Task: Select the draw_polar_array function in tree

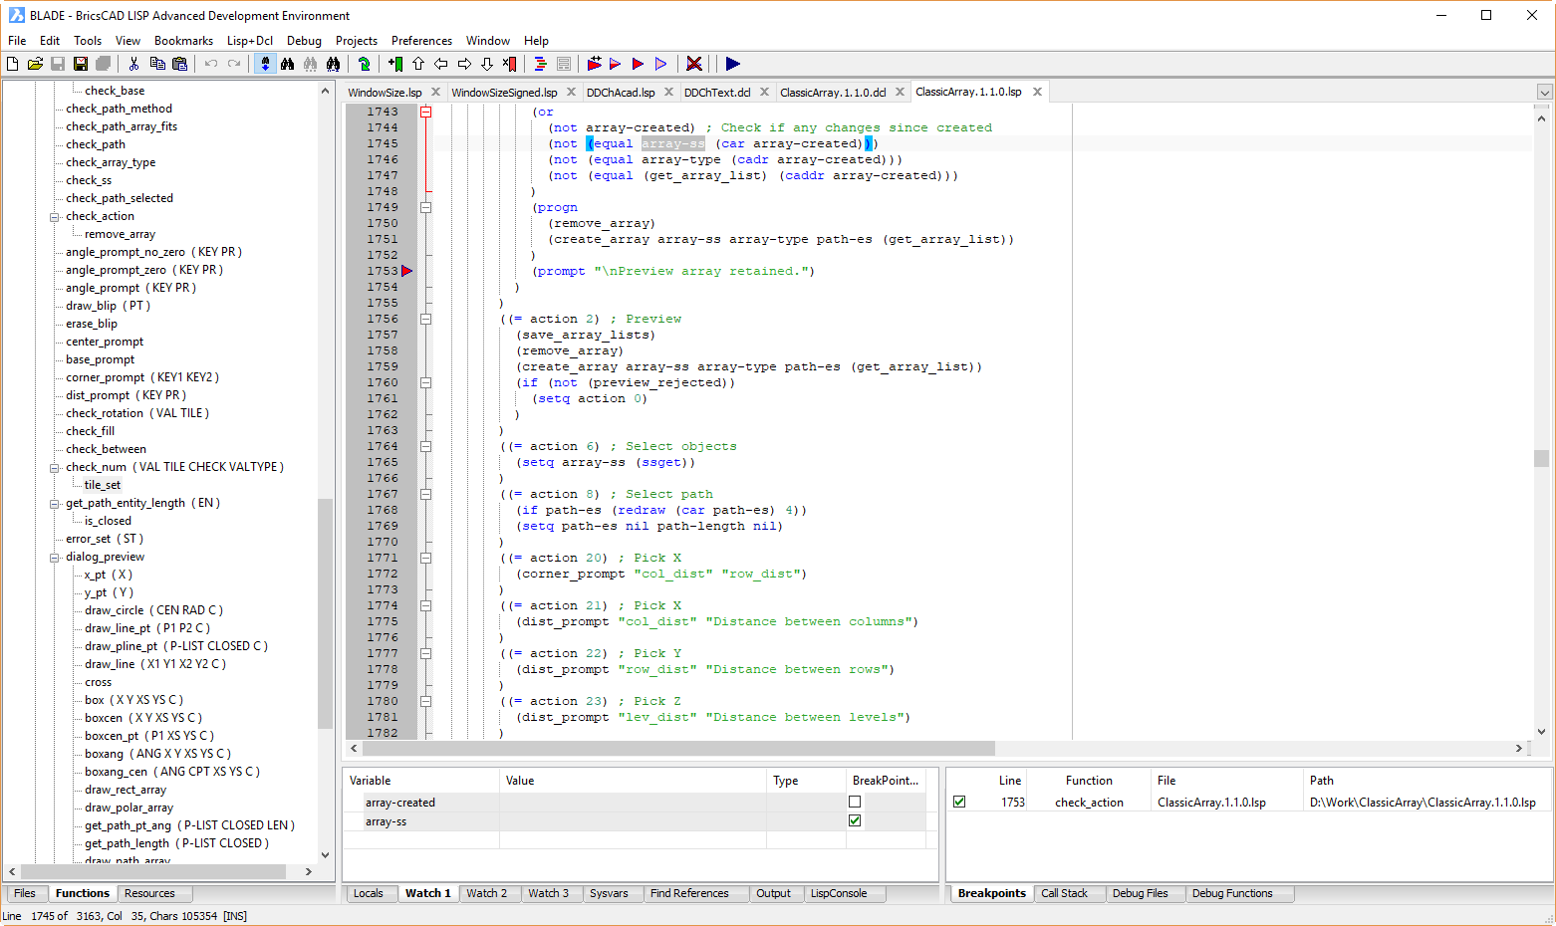Action: 129,808
